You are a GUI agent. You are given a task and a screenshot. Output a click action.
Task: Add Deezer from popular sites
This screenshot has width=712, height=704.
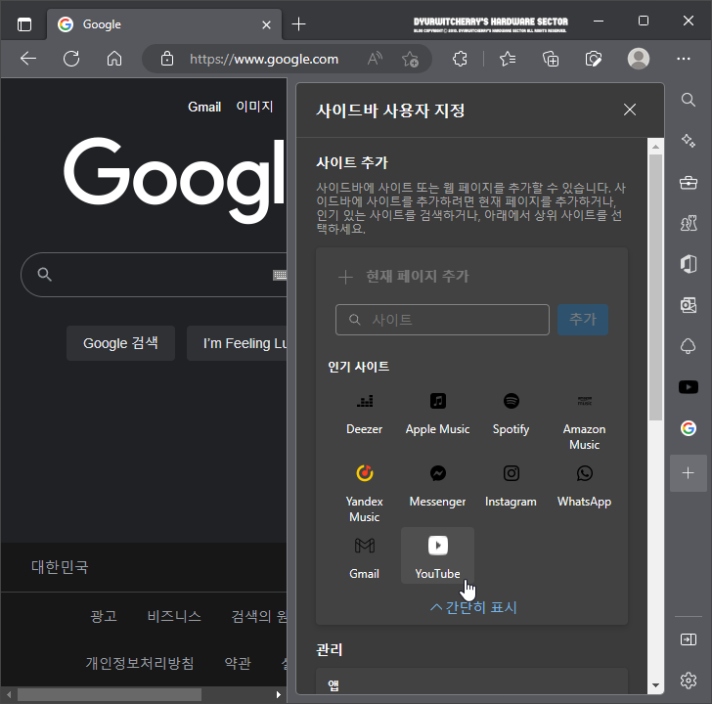(x=364, y=415)
